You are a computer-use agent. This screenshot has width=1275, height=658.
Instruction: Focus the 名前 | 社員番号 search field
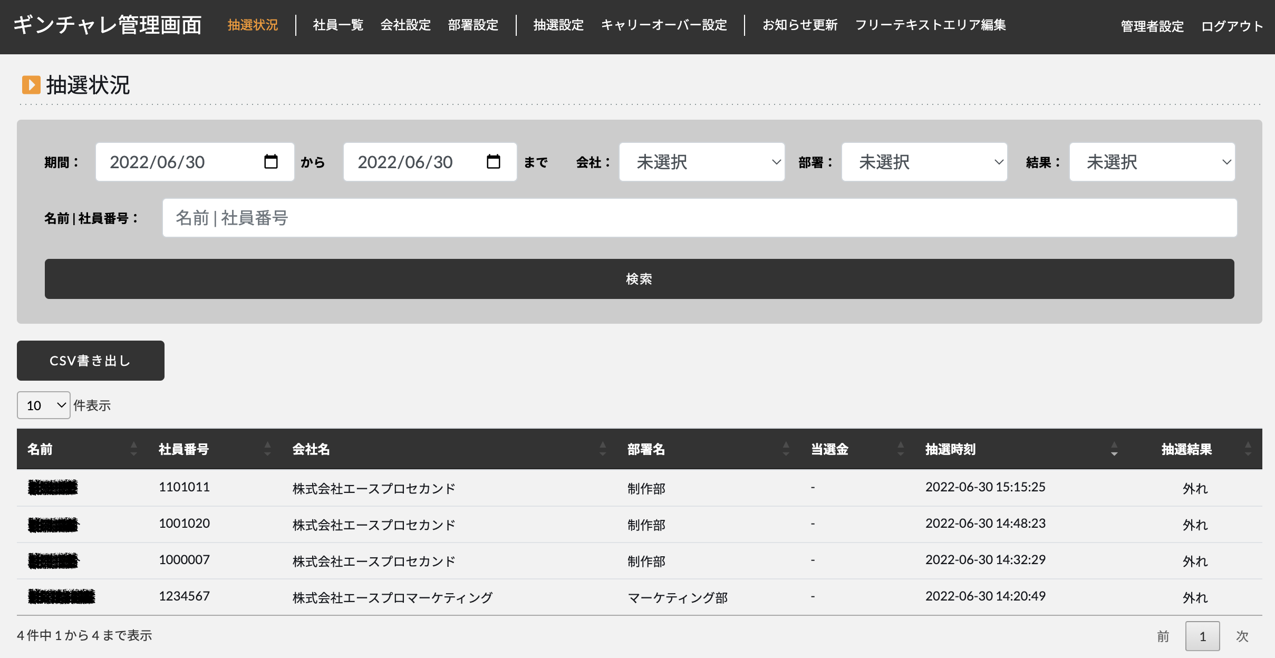point(699,218)
